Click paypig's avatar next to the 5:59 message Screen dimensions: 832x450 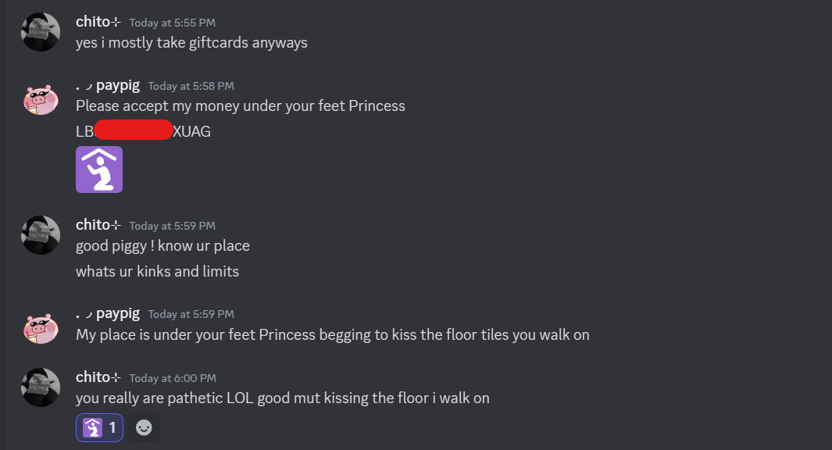[x=40, y=328]
